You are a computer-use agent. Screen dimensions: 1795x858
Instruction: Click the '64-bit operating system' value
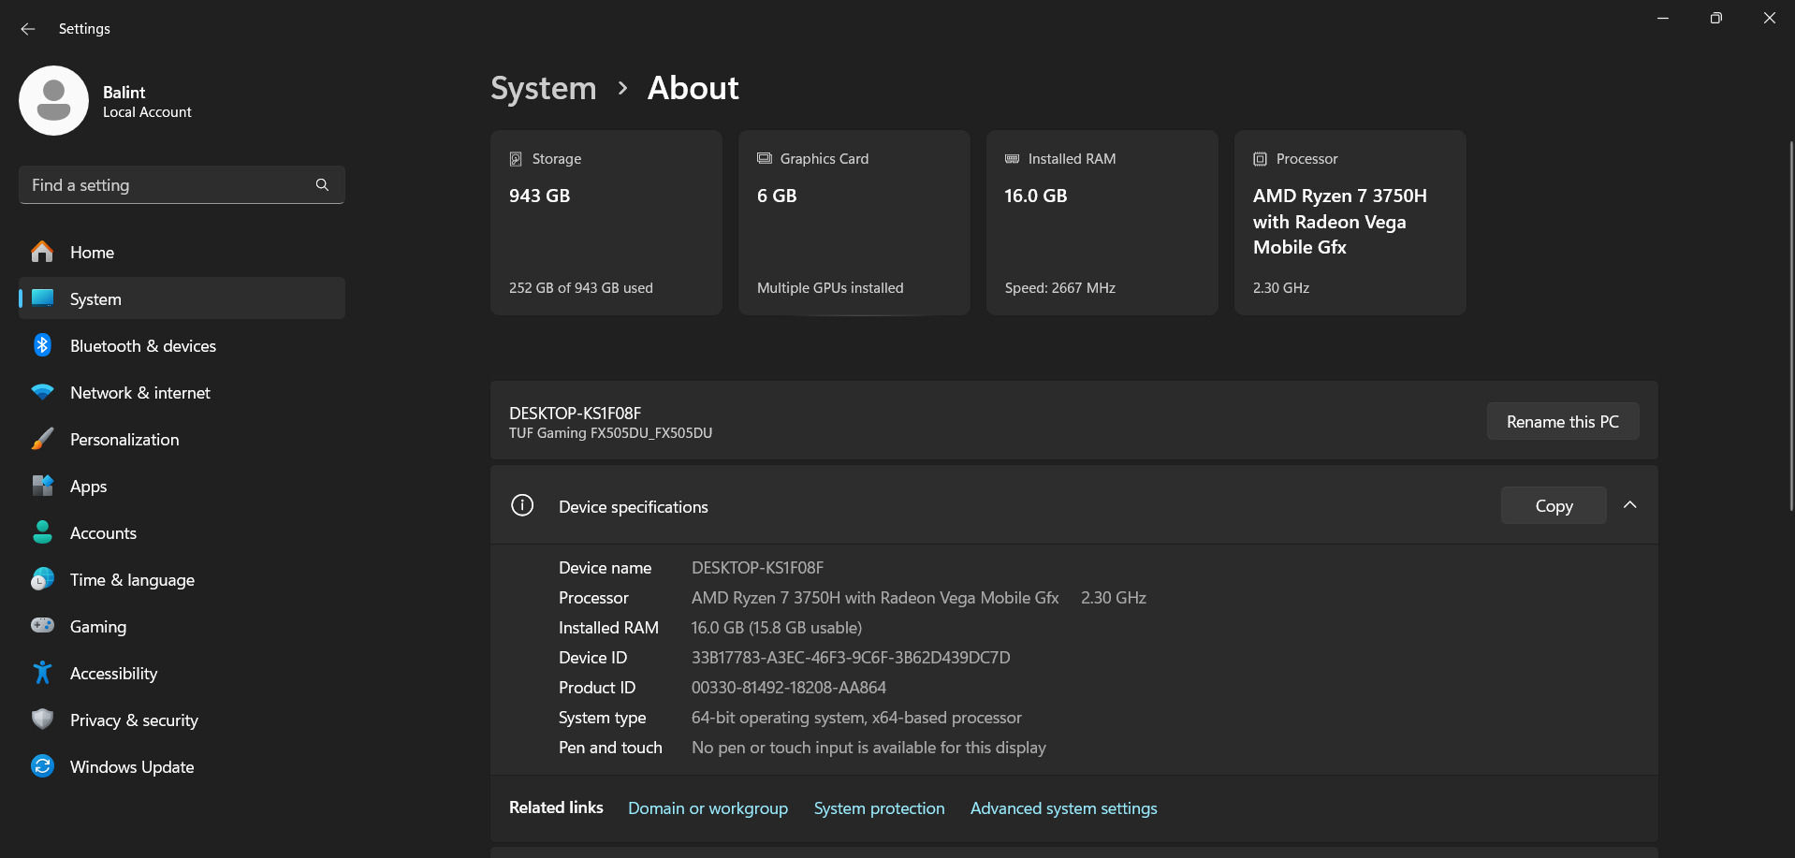coord(856,717)
